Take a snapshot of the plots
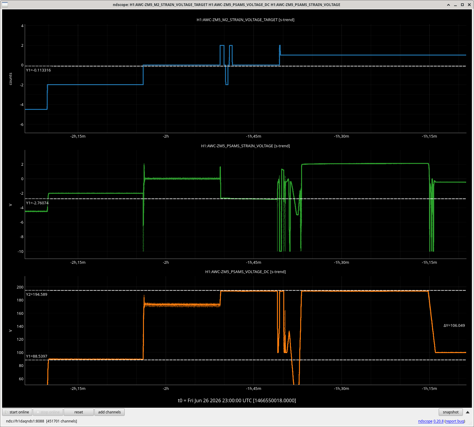Image resolution: width=474 pixels, height=427 pixels. (450, 412)
